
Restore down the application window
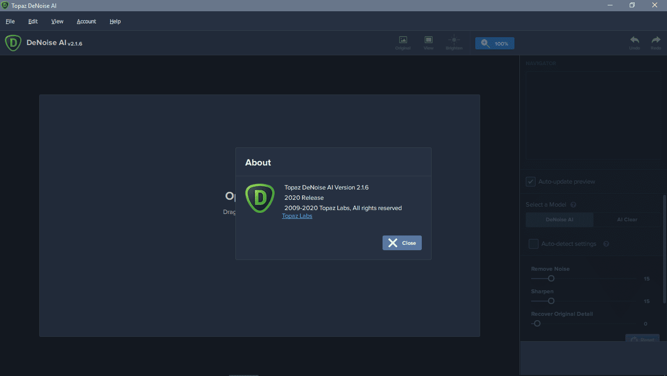[x=632, y=5]
